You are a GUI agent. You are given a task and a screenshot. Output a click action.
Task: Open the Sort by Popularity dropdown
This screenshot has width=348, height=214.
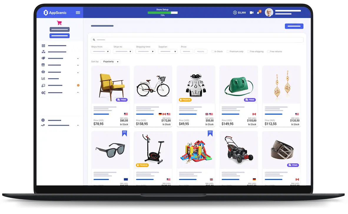[110, 62]
